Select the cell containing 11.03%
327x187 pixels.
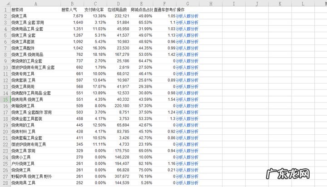95,29
